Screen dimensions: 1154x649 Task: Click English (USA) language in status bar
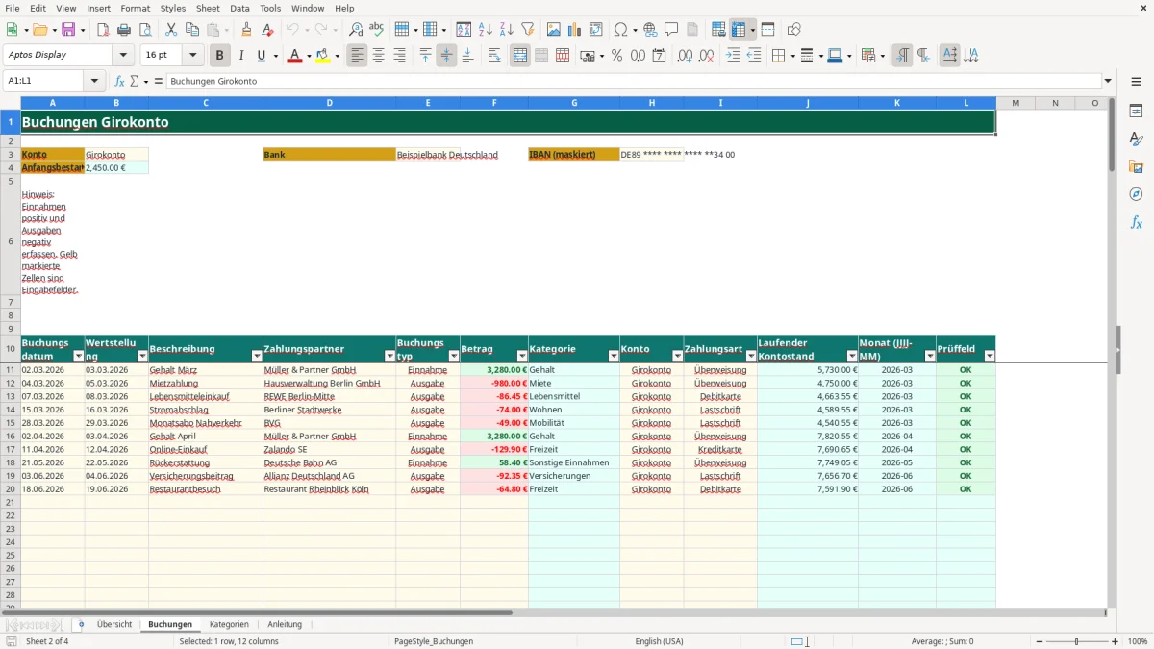[660, 641]
